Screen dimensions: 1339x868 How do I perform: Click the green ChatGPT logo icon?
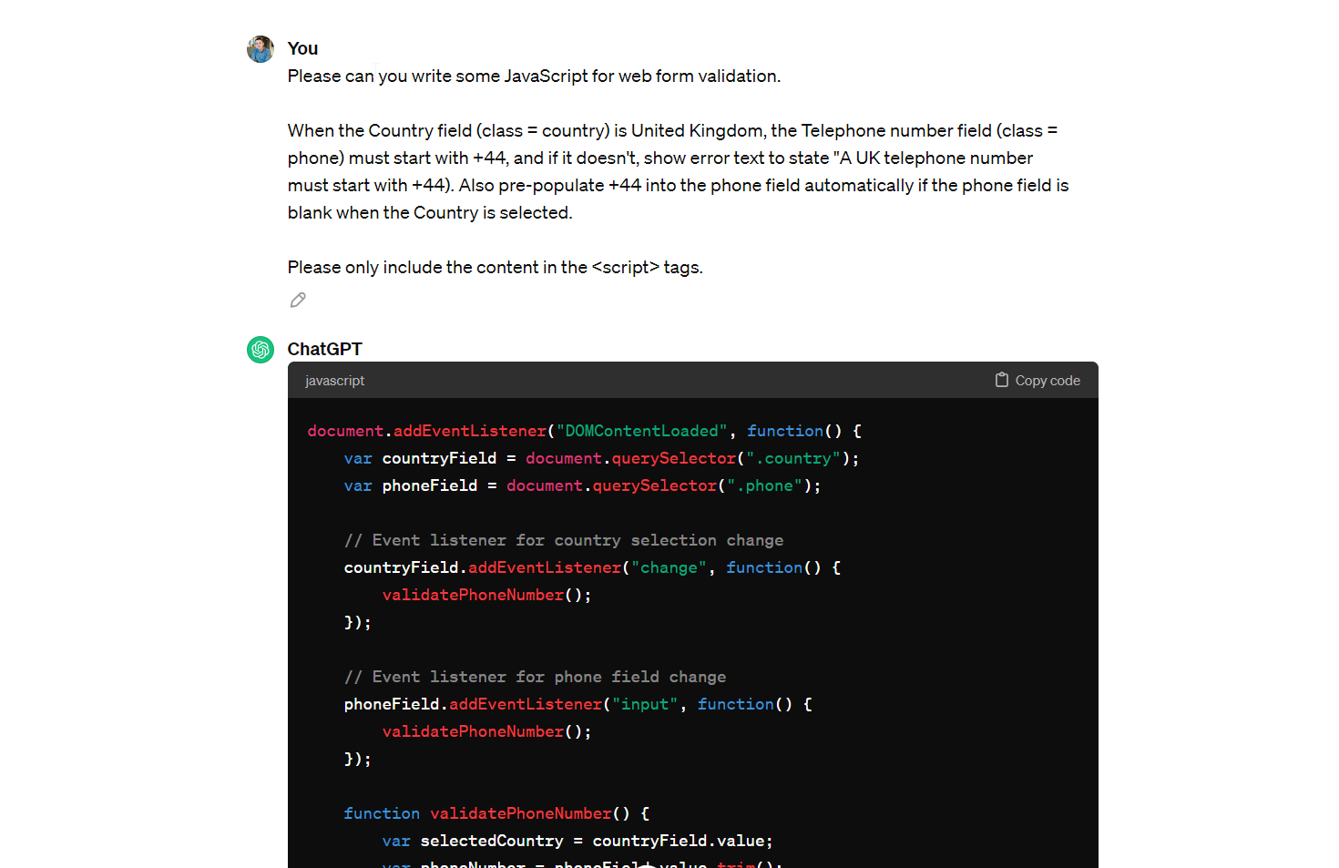coord(261,350)
